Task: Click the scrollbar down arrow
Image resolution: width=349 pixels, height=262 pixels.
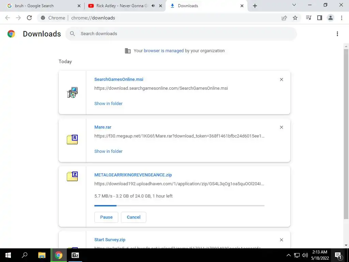Action: pos(346,245)
